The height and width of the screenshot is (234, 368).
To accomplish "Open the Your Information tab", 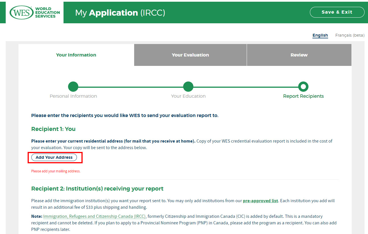I will 76,55.
